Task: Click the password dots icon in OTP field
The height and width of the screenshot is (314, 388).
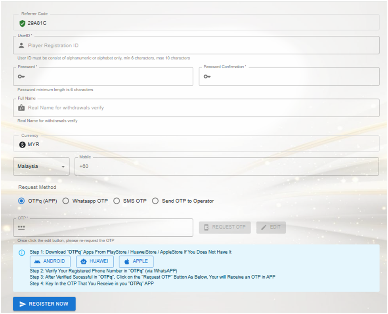Action: [x=21, y=228]
